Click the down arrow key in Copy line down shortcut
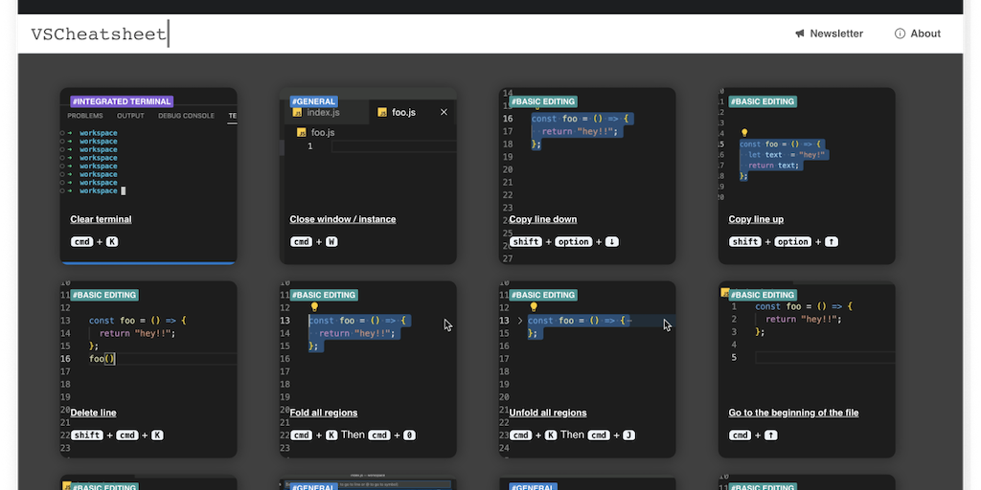The height and width of the screenshot is (490, 981). 612,242
